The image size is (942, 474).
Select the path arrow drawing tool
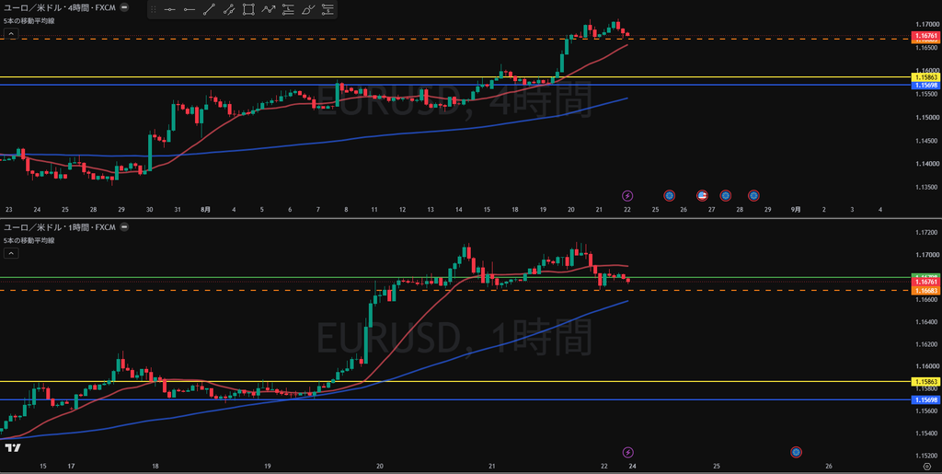point(268,9)
